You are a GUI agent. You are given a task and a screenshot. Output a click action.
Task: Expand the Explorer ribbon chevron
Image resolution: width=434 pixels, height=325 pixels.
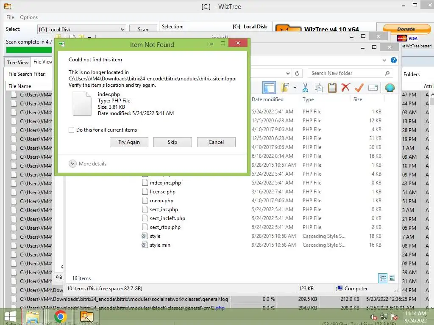(384, 60)
